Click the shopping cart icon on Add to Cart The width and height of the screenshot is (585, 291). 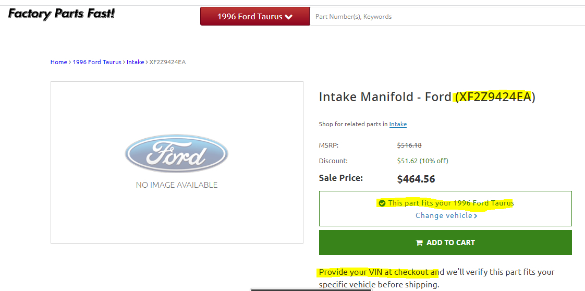point(419,242)
